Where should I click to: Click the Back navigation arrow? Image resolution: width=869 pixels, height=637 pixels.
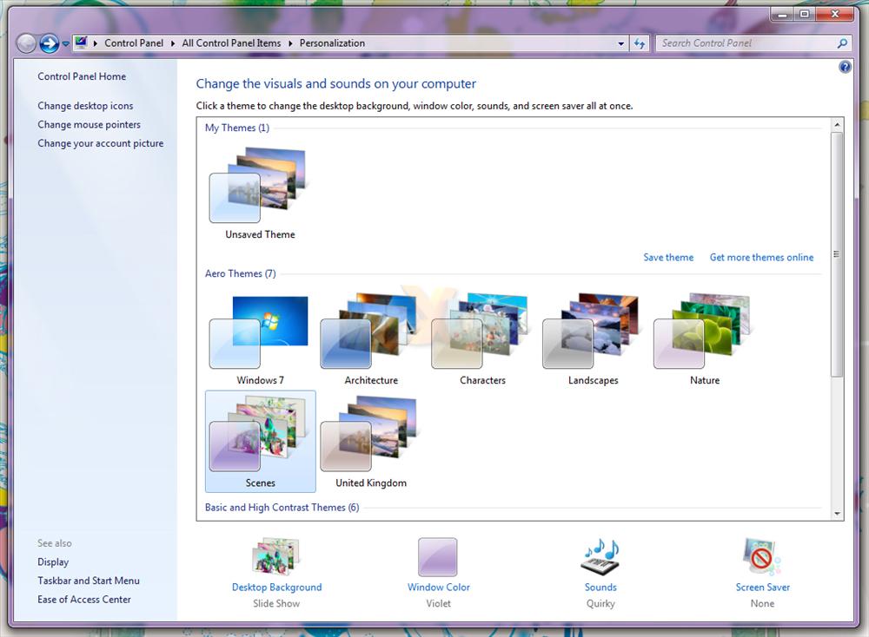pyautogui.click(x=26, y=43)
